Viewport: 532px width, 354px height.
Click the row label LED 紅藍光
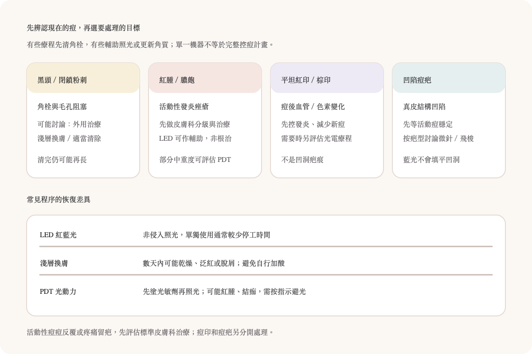pos(58,235)
